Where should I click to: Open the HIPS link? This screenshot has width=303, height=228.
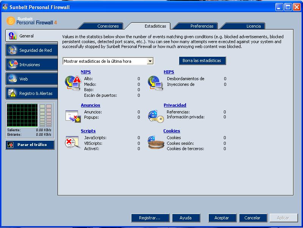(169, 72)
